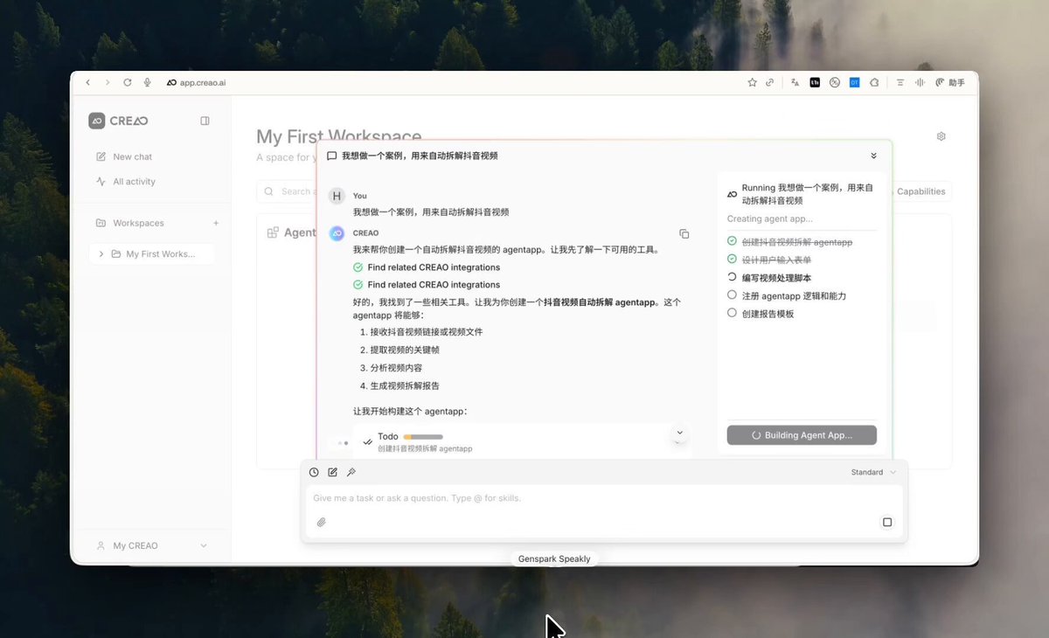This screenshot has width=1049, height=638.
Task: Click the browser forward arrow
Action: point(108,82)
